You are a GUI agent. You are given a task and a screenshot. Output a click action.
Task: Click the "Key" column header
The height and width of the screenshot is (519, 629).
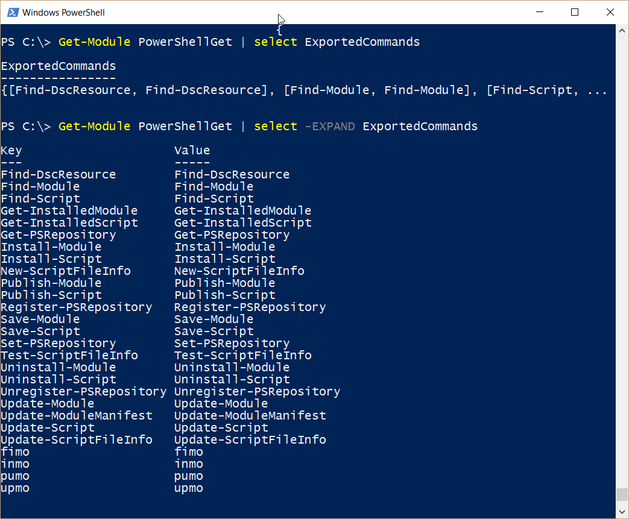point(11,151)
